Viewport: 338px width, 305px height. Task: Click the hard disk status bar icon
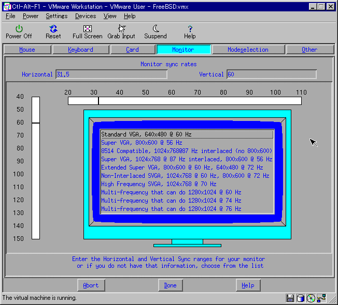coord(300,298)
